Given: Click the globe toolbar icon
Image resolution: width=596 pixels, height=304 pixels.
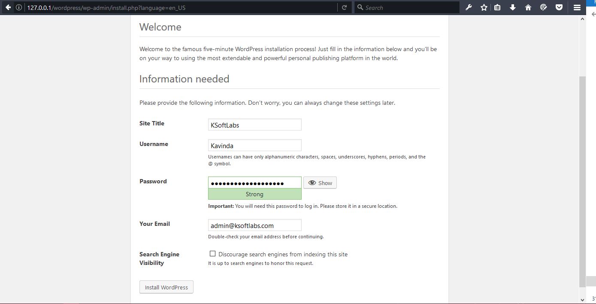Looking at the screenshot, I should pyautogui.click(x=544, y=7).
